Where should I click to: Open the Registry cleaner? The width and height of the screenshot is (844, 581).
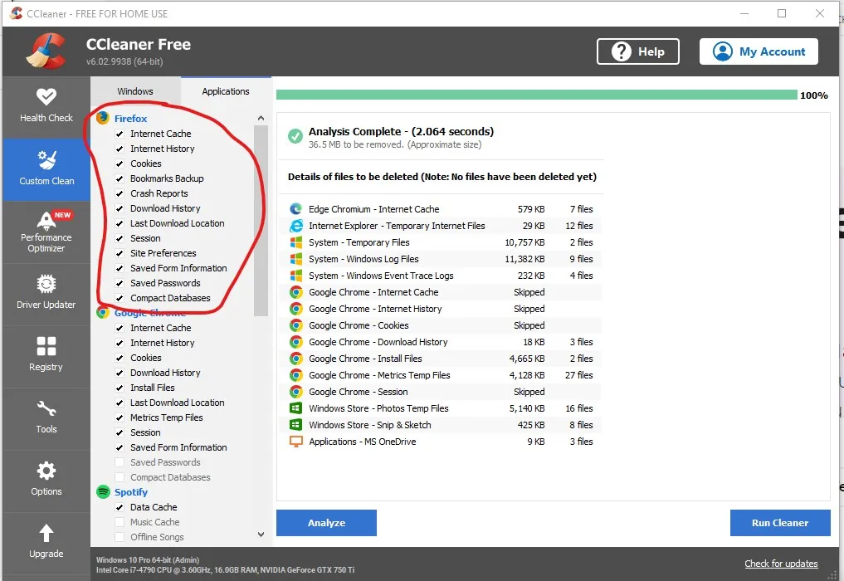[x=46, y=354]
